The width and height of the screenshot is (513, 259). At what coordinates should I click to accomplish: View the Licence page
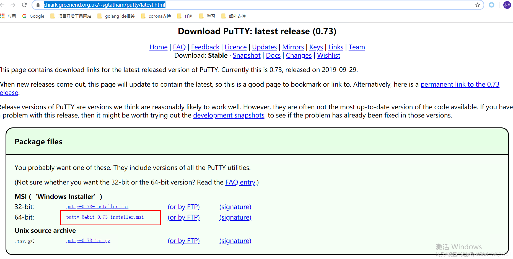point(235,47)
